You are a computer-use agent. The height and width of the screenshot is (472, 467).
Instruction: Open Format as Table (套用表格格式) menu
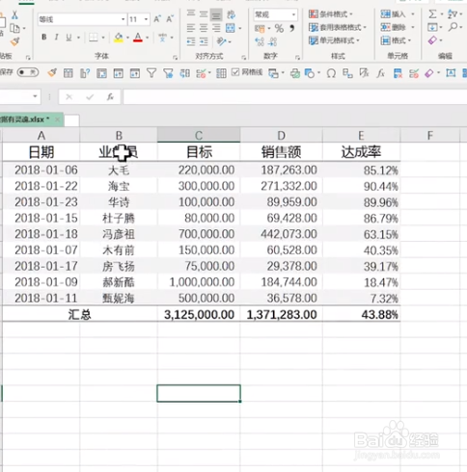click(337, 28)
